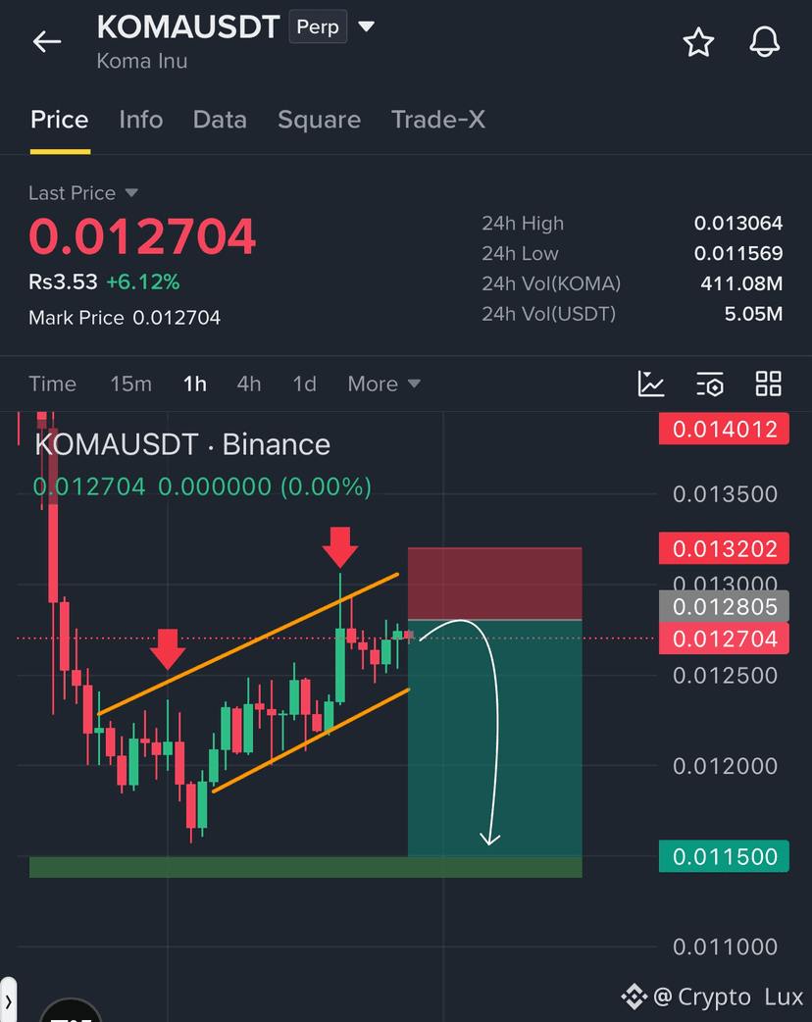
Task: Tap the 0.013202 stop price label
Action: tap(724, 548)
